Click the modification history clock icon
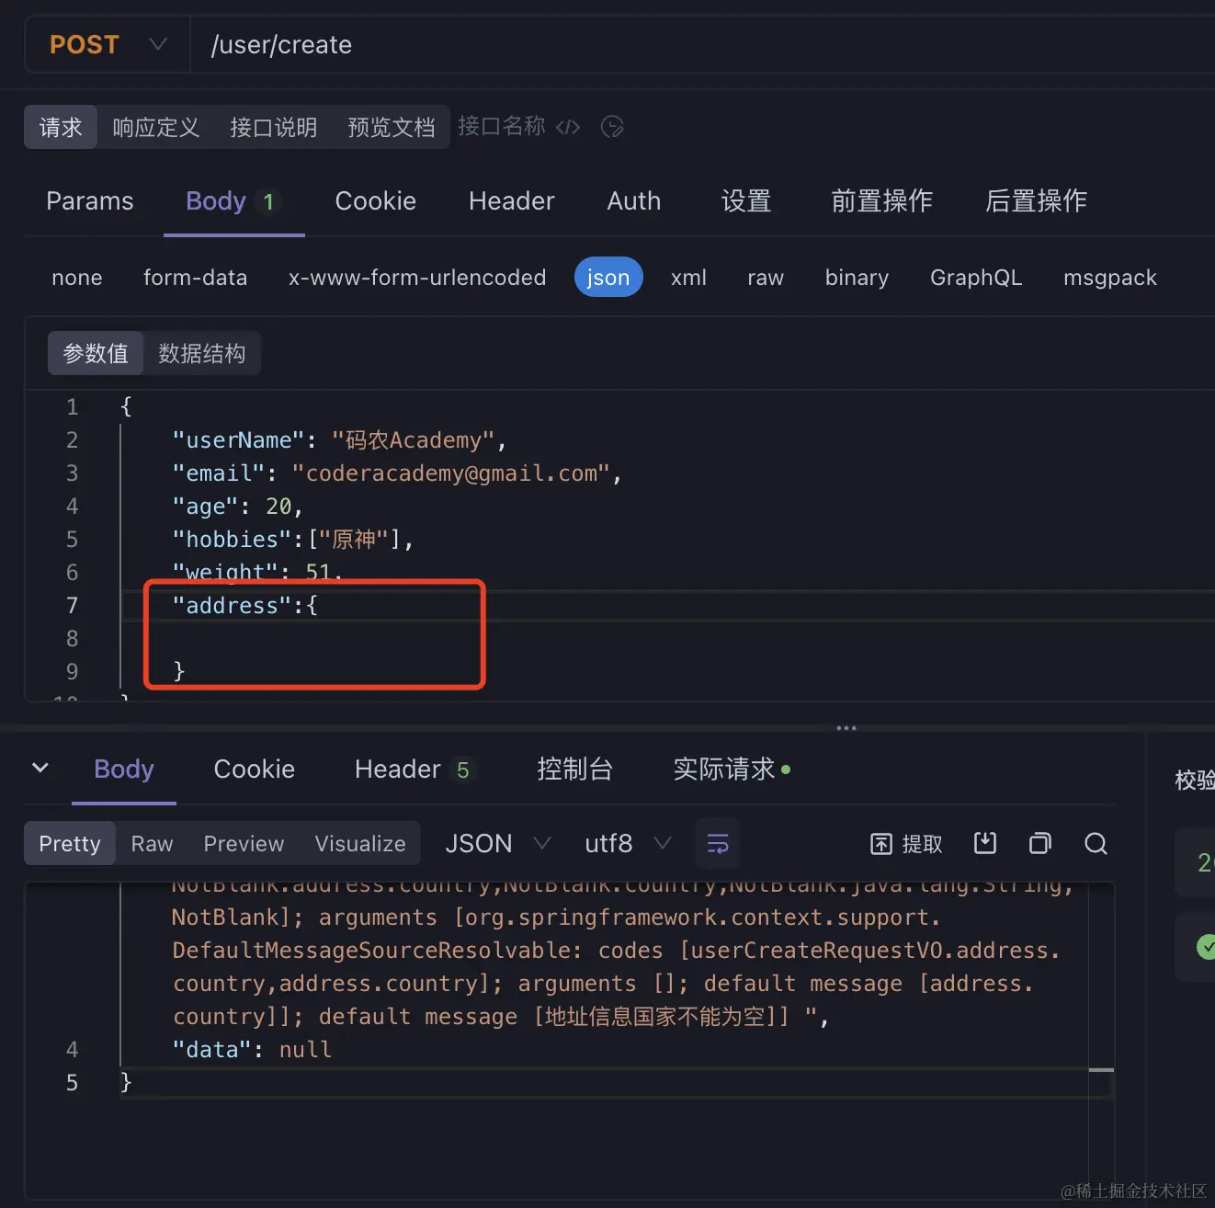Screen dimensions: 1215x1208 612,127
